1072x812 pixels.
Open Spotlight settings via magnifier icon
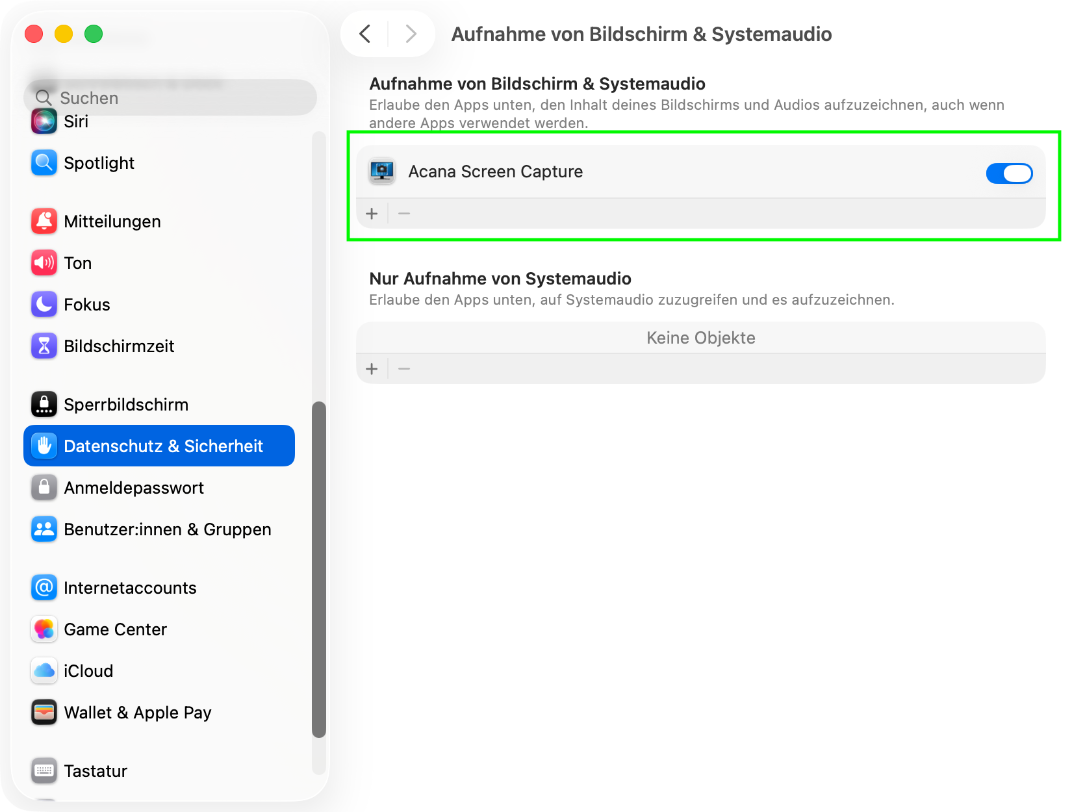coord(44,163)
